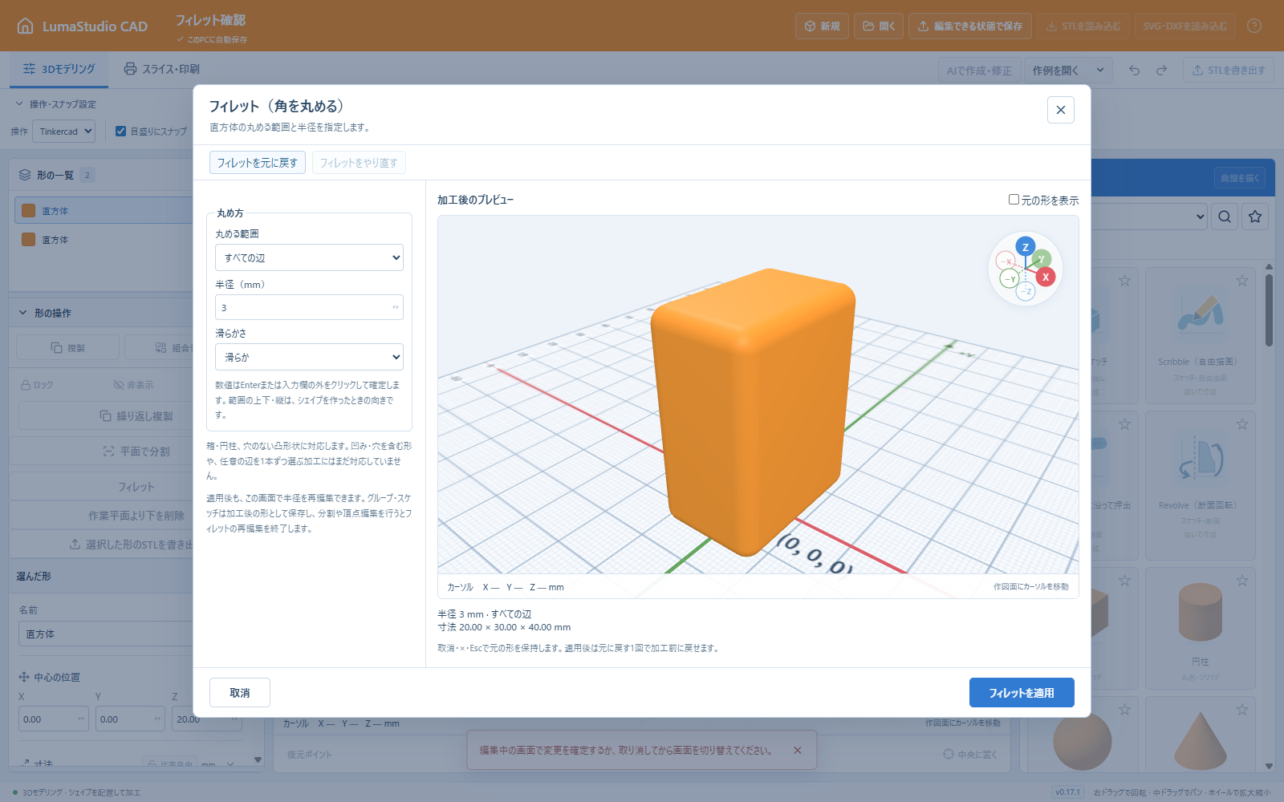Viewport: 1284px width, 802px height.
Task: Open the Tinkercad operation mode dropdown
Action: point(63,131)
